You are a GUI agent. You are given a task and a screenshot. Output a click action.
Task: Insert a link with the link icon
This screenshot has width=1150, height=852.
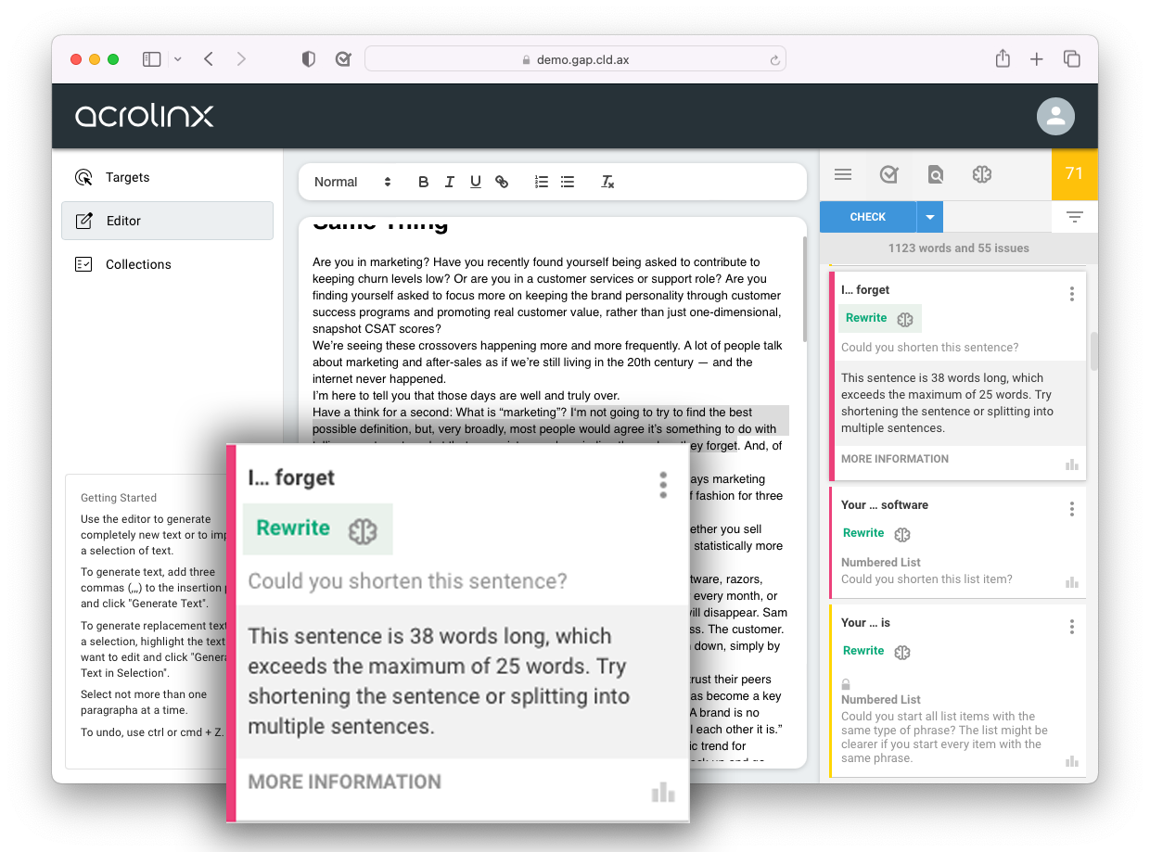coord(502,182)
